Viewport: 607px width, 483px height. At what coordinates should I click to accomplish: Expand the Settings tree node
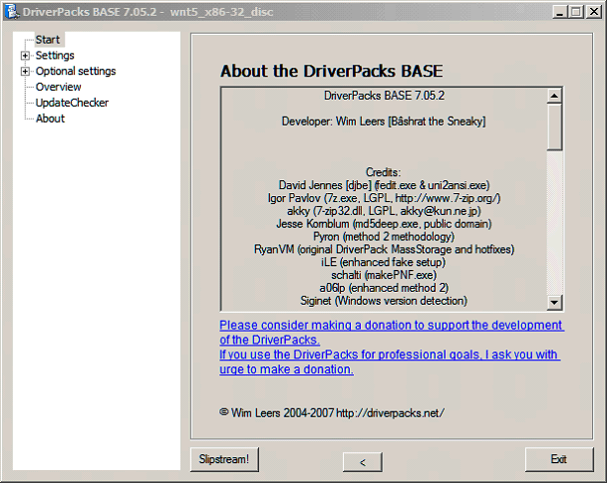pos(25,56)
